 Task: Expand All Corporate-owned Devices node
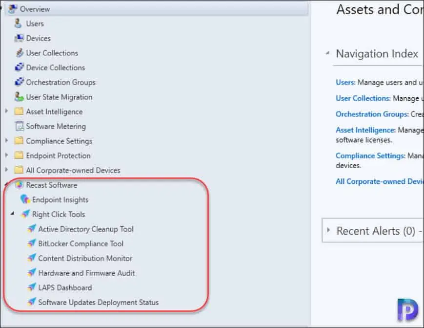pyautogui.click(x=6, y=170)
